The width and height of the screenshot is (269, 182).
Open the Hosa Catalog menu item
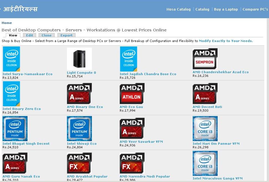pyautogui.click(x=179, y=9)
